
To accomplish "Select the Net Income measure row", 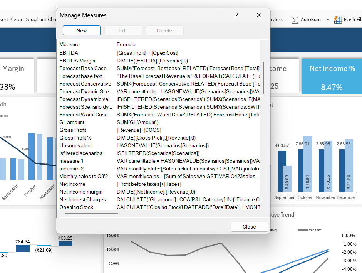I will pos(72,184).
